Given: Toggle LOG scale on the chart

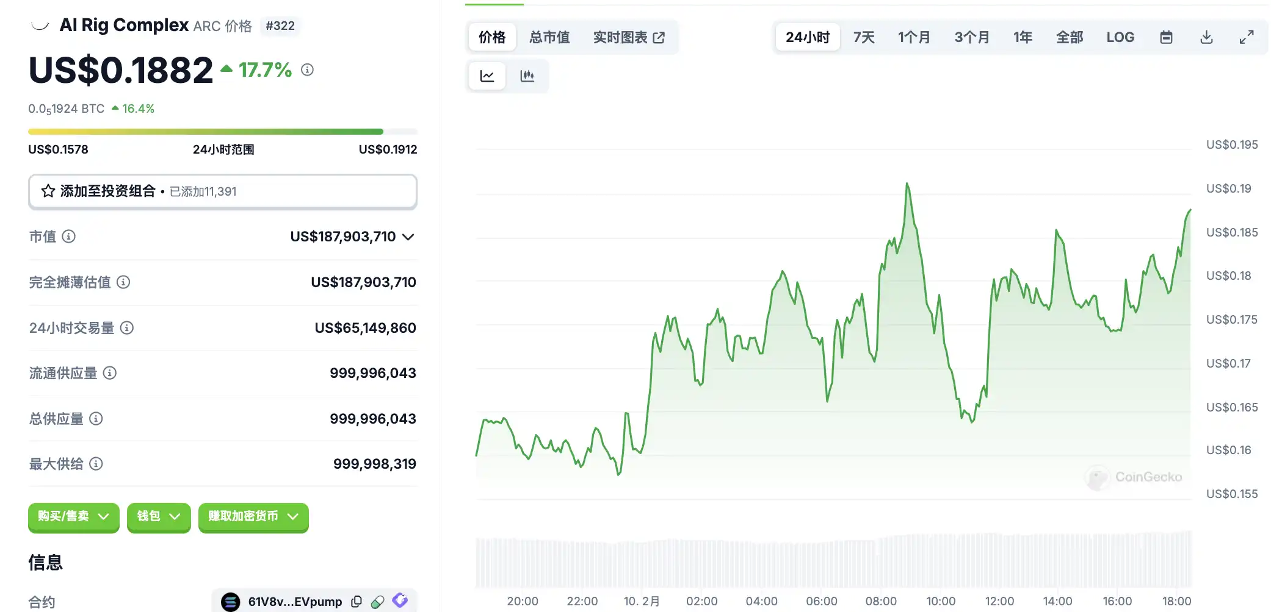Looking at the screenshot, I should [x=1120, y=37].
